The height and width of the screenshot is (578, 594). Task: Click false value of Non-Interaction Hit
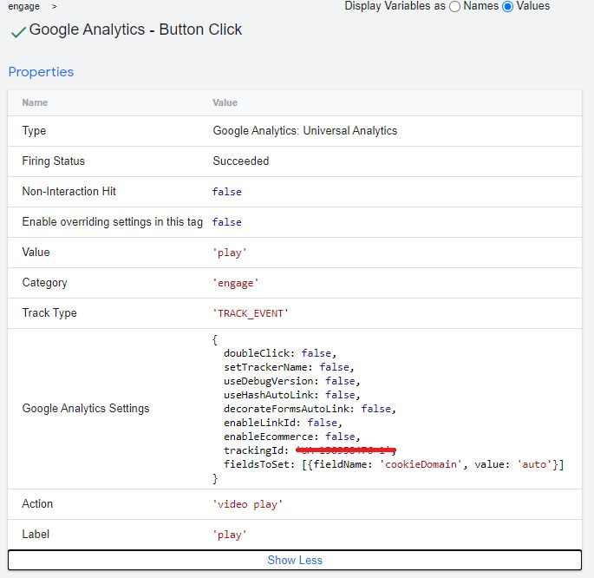(x=227, y=192)
